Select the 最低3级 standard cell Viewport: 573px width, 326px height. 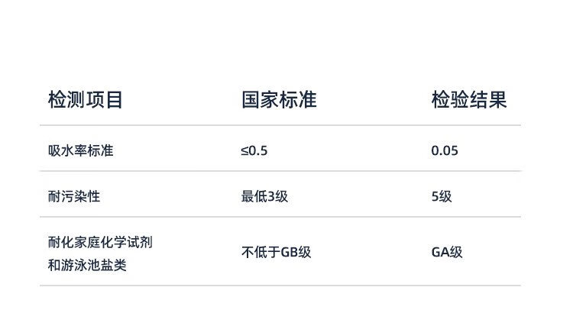(x=264, y=196)
